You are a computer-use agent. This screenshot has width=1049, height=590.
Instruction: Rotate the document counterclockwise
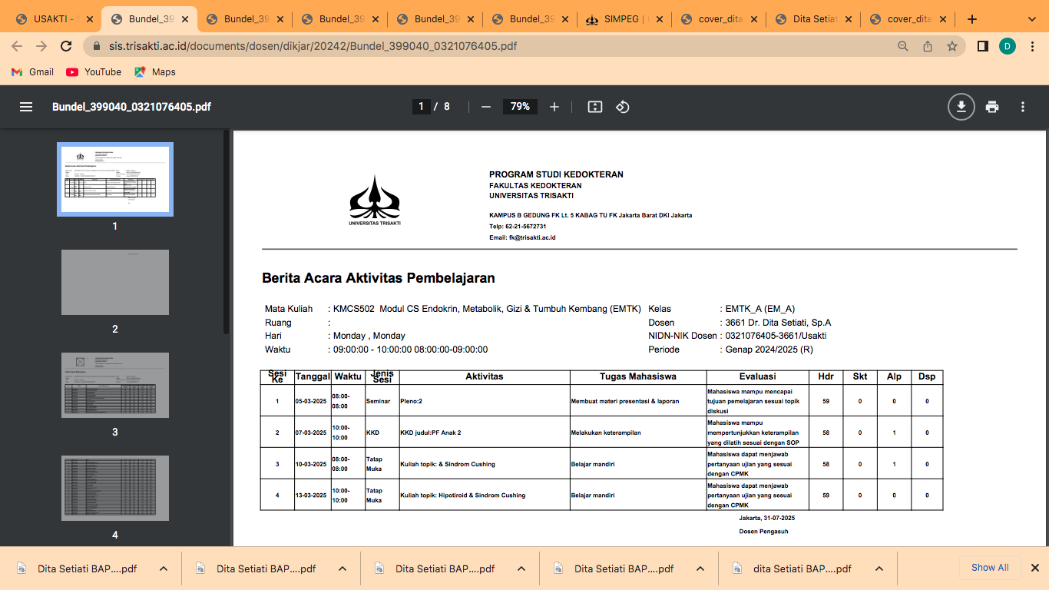point(623,107)
